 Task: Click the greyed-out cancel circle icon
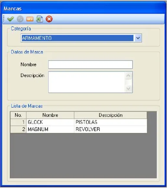(20, 19)
